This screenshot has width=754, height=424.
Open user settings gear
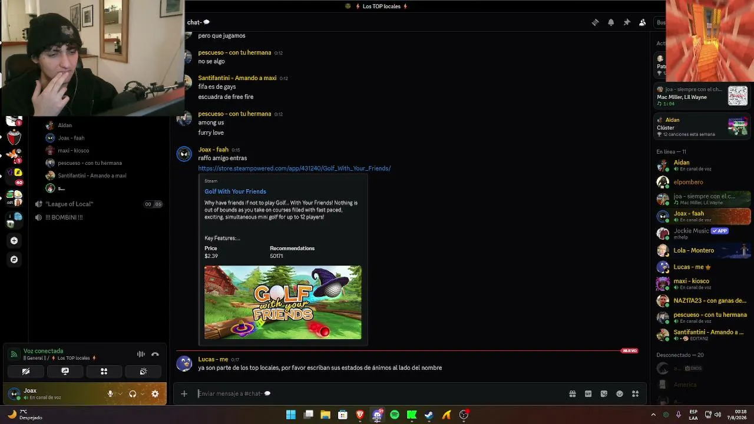[x=155, y=394]
